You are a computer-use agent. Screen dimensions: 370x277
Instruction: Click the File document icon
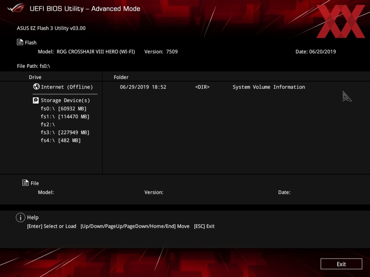point(25,183)
